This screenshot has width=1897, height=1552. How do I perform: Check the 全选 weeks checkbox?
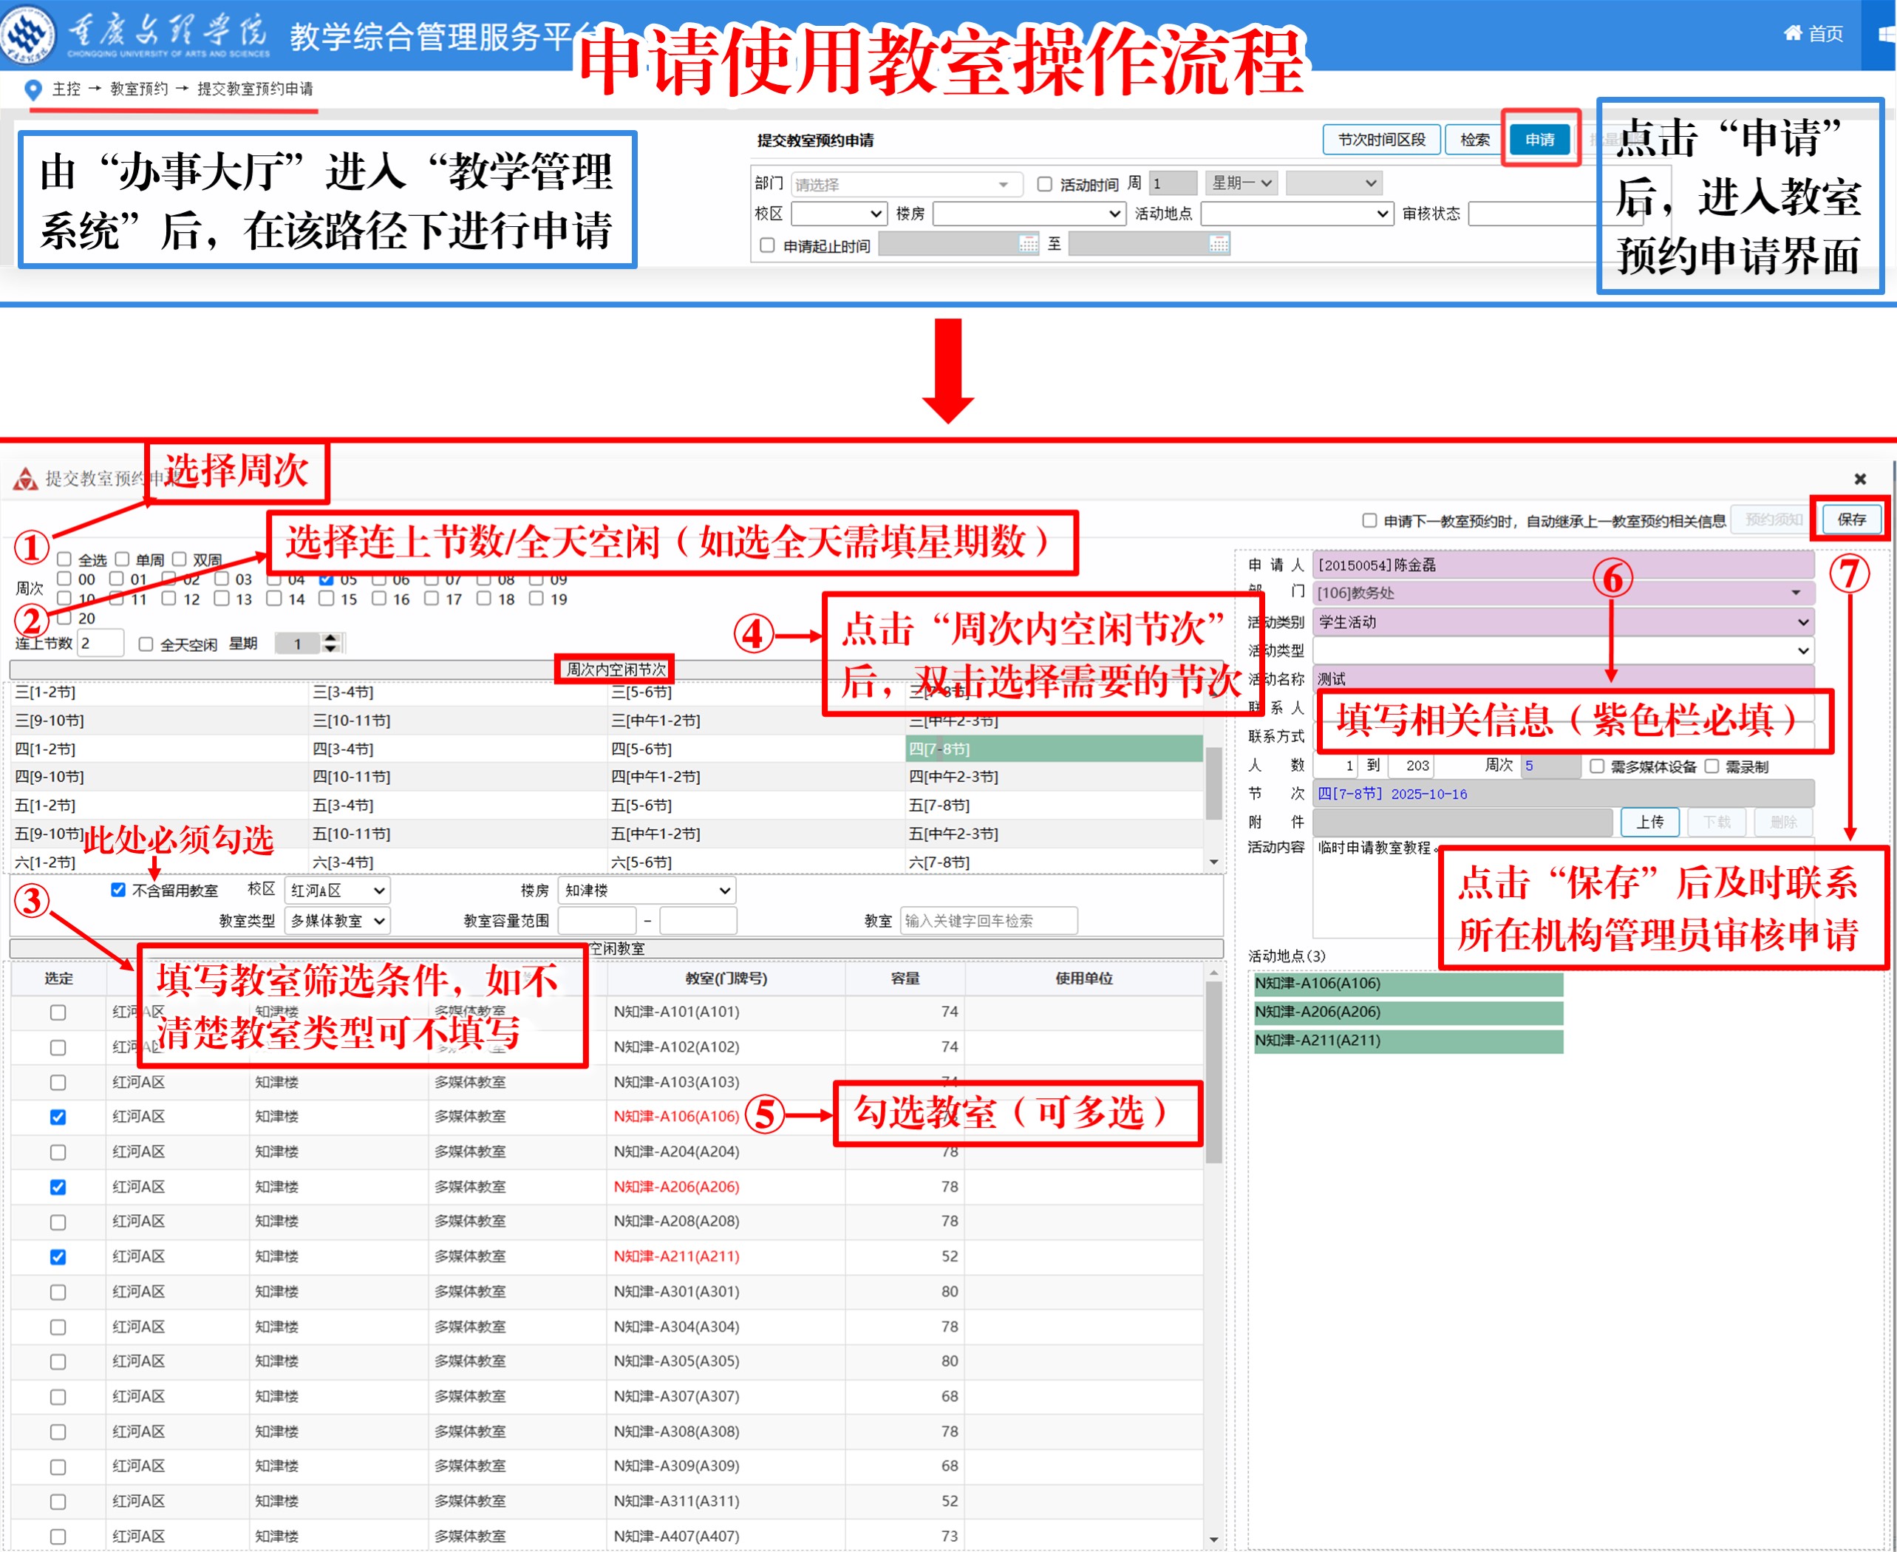click(x=64, y=559)
